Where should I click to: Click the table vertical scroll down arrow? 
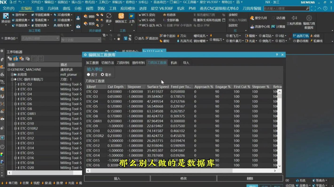[280, 166]
